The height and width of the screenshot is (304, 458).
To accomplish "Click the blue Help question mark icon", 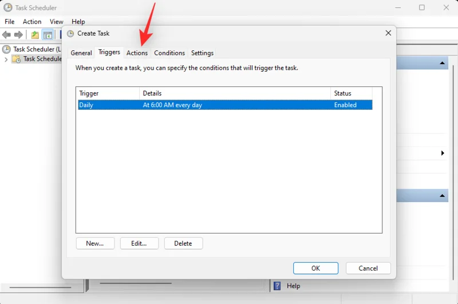I will click(x=277, y=286).
